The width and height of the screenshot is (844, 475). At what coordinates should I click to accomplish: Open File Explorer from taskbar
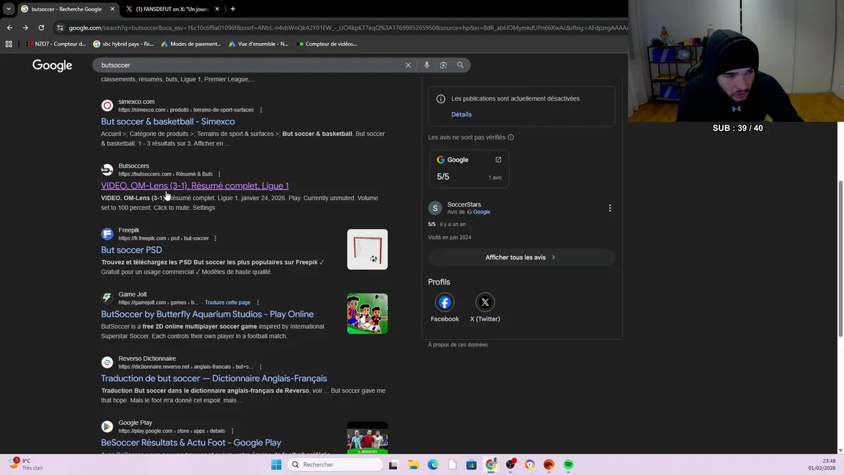coord(413,464)
